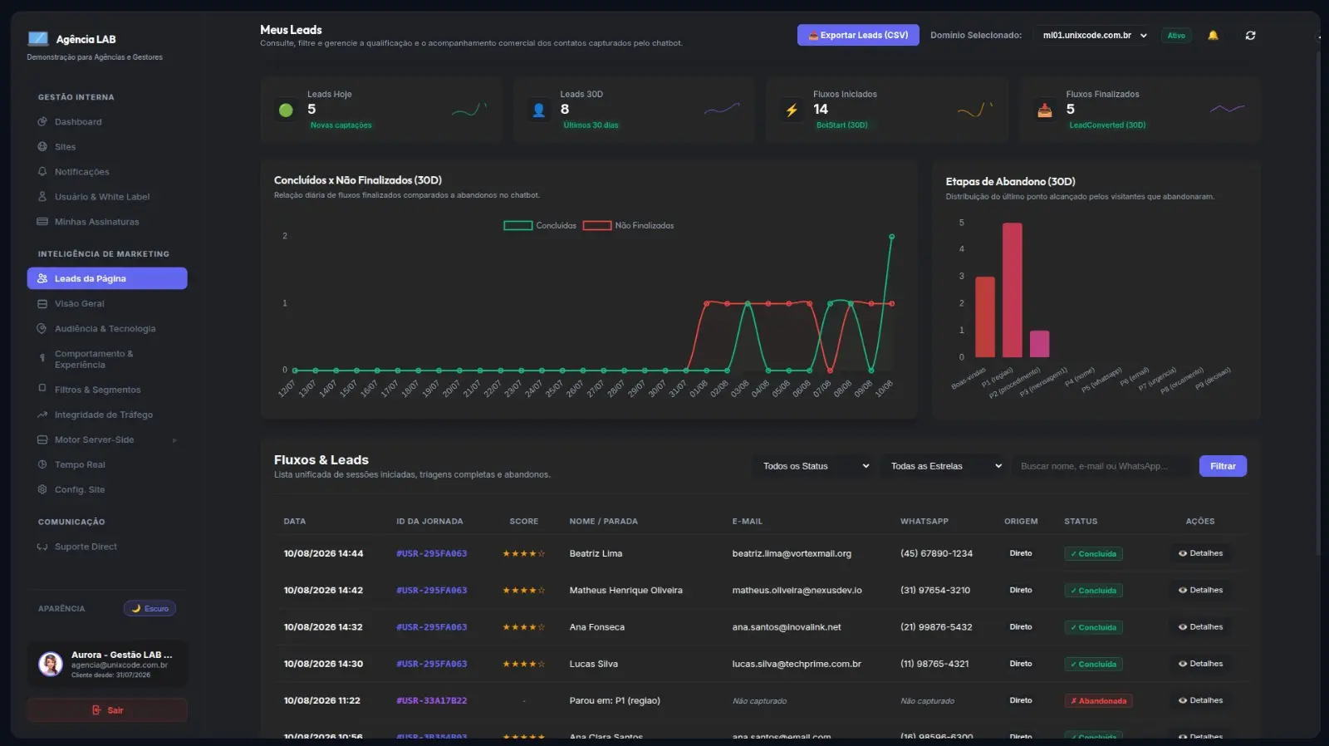This screenshot has height=746, width=1329.
Task: Click the Notificações bell icon in sidebar
Action: coord(42,172)
